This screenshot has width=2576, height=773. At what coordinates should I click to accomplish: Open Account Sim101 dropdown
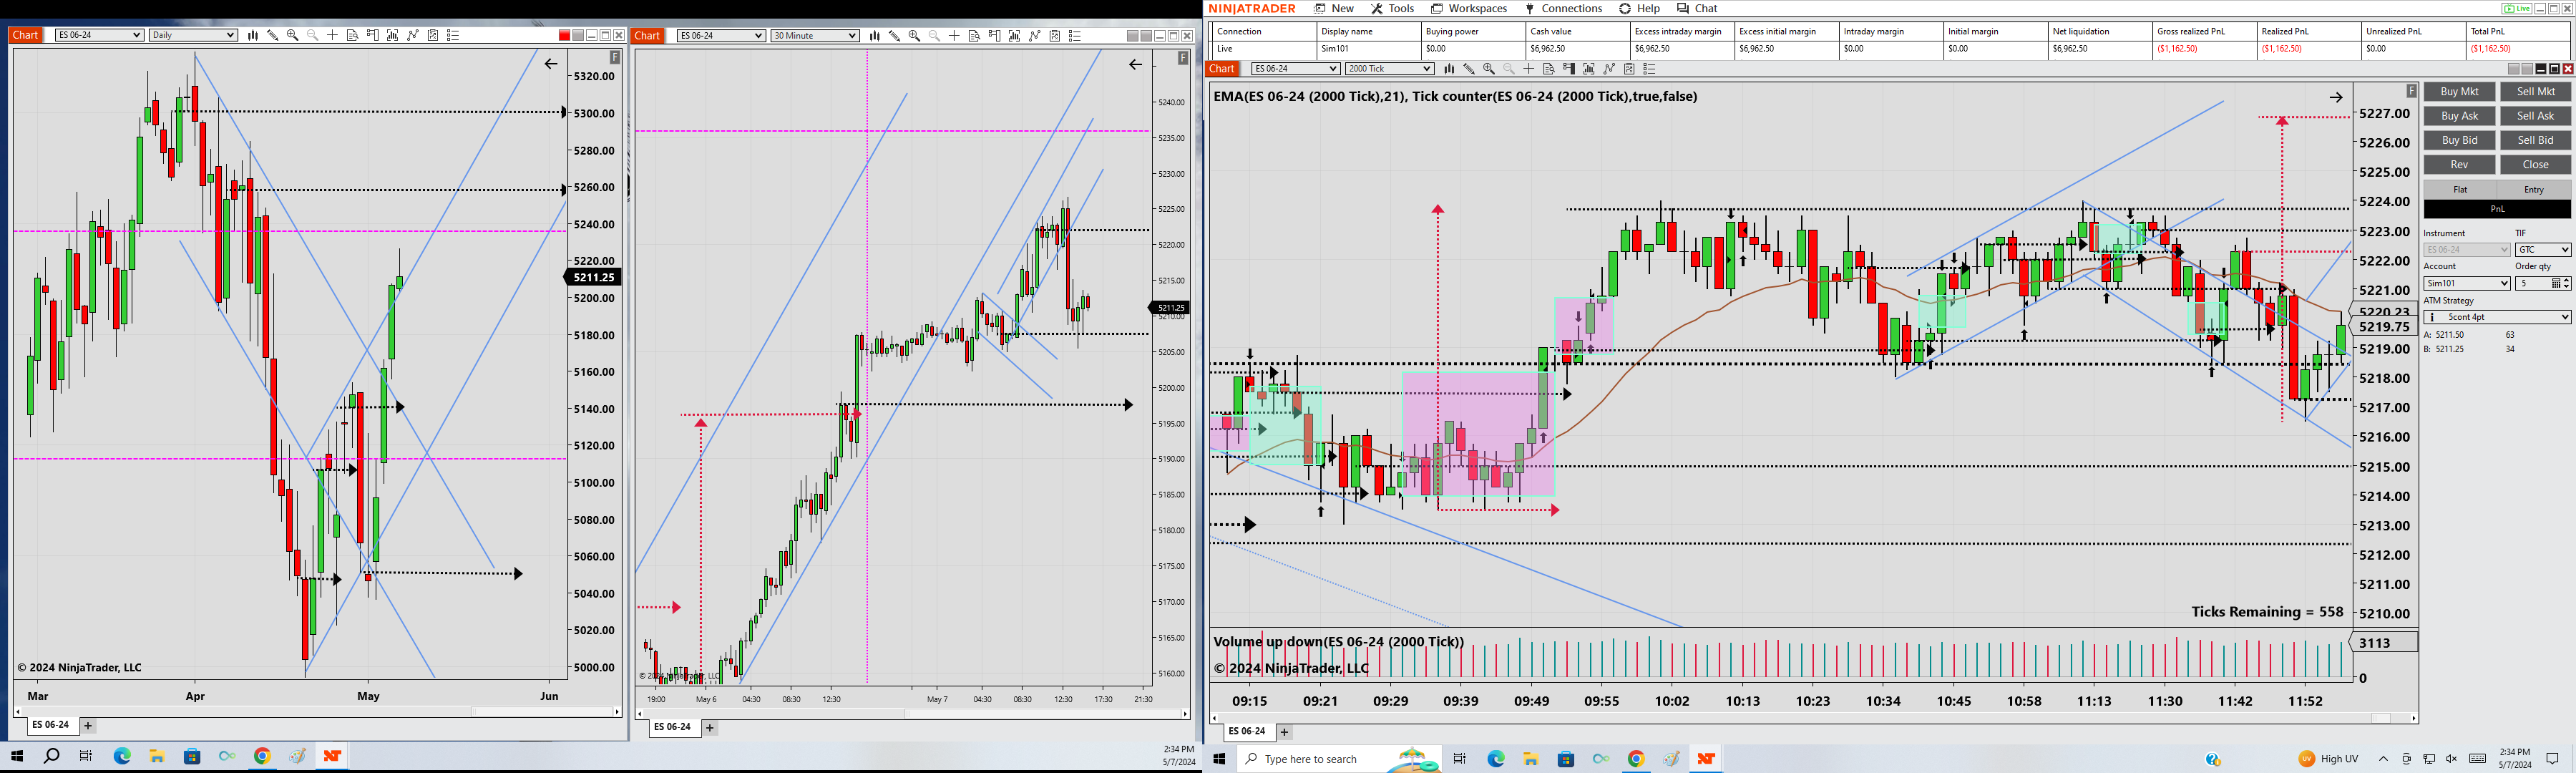point(2467,284)
